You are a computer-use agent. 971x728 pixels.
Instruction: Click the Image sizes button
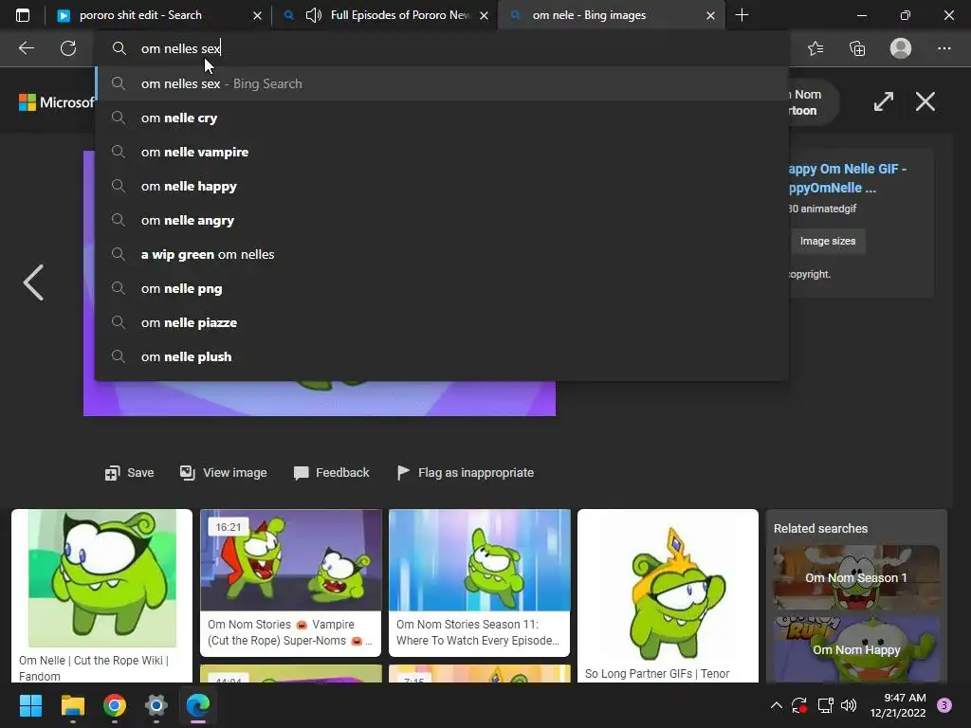827,241
